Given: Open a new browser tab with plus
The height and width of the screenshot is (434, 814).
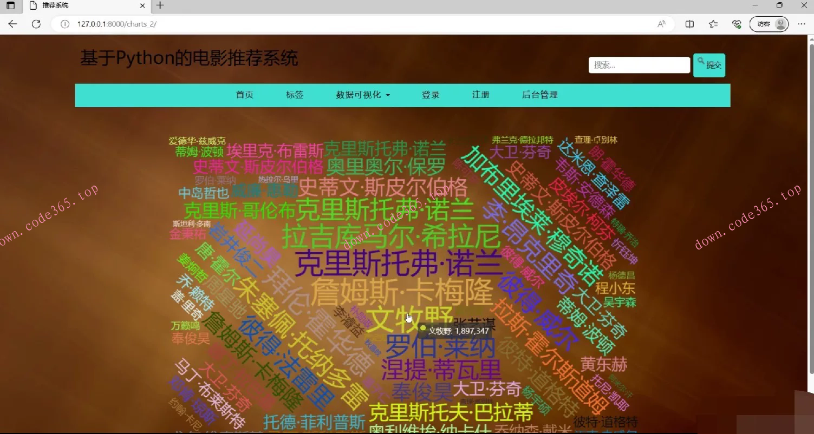Looking at the screenshot, I should click(159, 6).
